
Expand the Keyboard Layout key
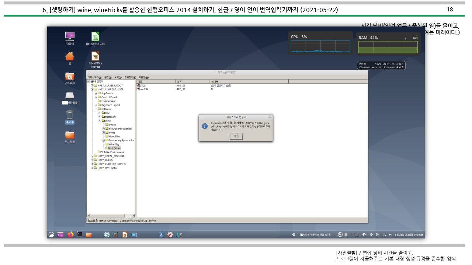click(96, 105)
